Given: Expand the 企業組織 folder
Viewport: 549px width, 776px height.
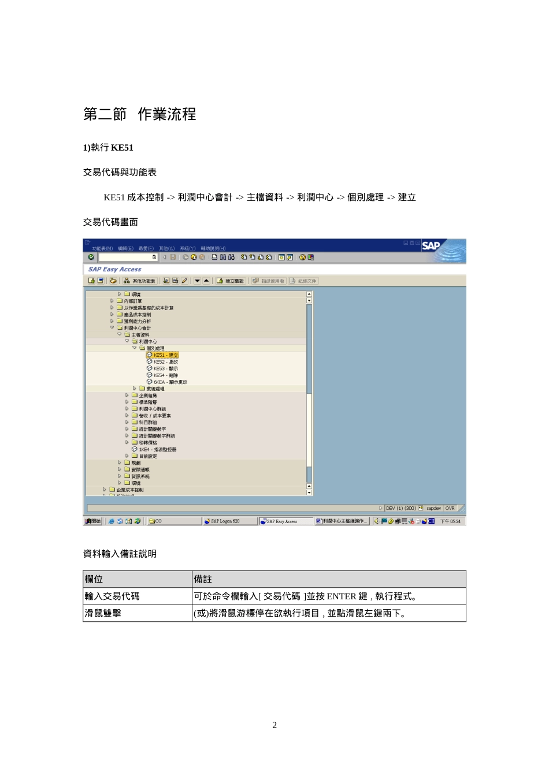Looking at the screenshot, I should click(x=127, y=396).
